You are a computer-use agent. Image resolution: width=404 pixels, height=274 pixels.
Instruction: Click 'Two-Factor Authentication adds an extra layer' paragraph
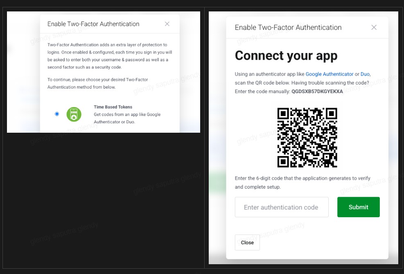tap(110, 56)
